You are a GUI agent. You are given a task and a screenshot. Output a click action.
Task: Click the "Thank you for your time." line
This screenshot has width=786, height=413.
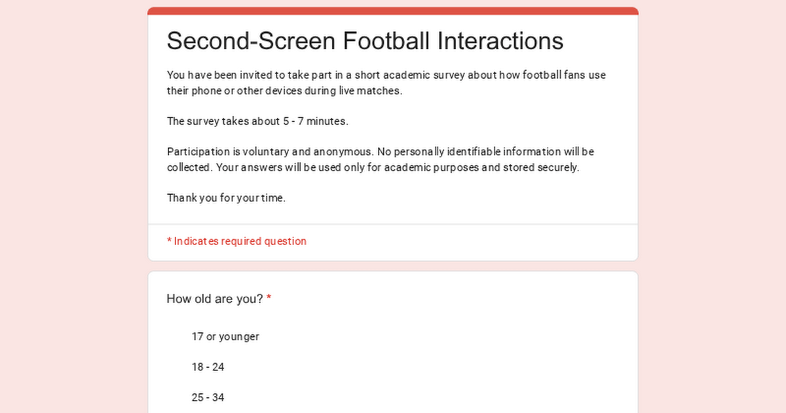point(226,198)
